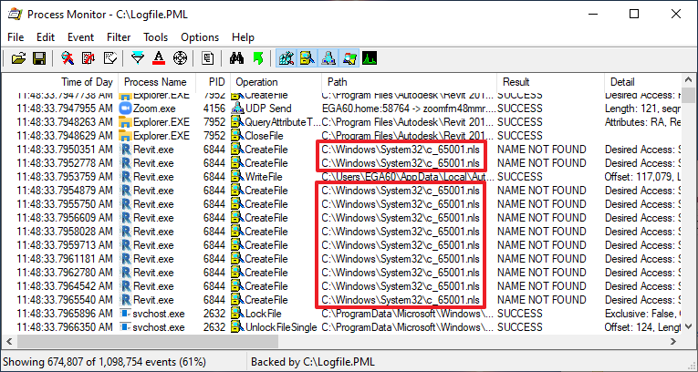Click the NAME NOT FOUND result at 11:48:33.7962780 AM

[x=542, y=273]
